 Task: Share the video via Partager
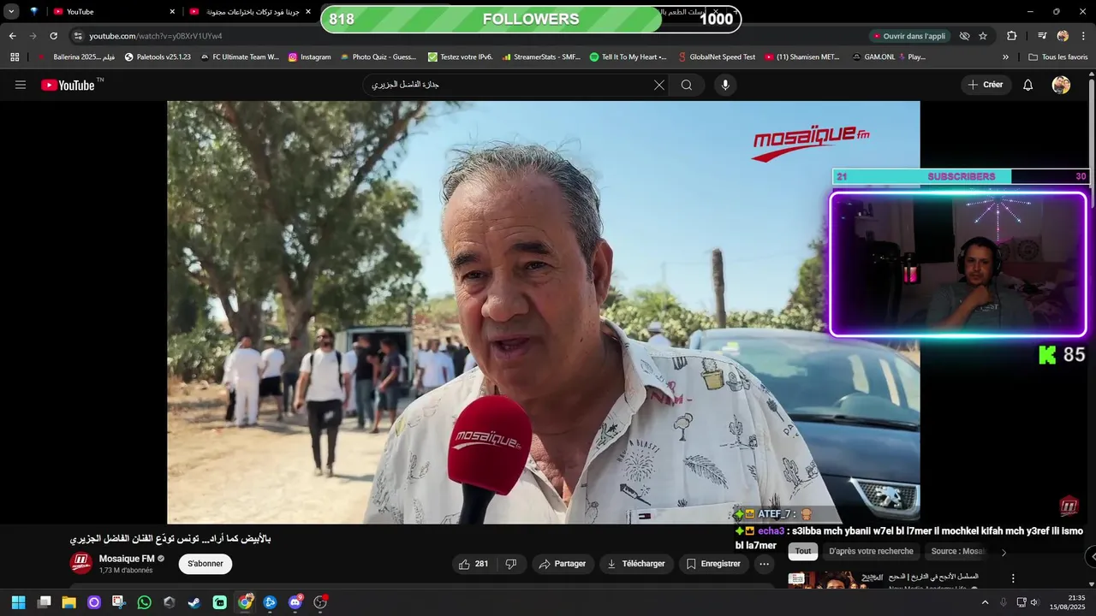point(563,564)
